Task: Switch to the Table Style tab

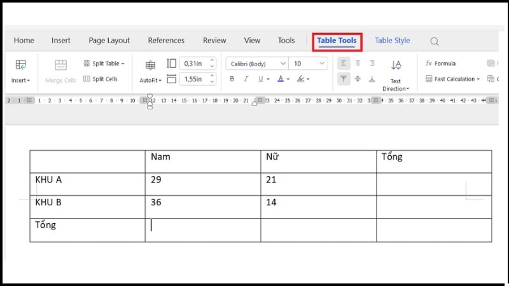Action: click(x=392, y=41)
